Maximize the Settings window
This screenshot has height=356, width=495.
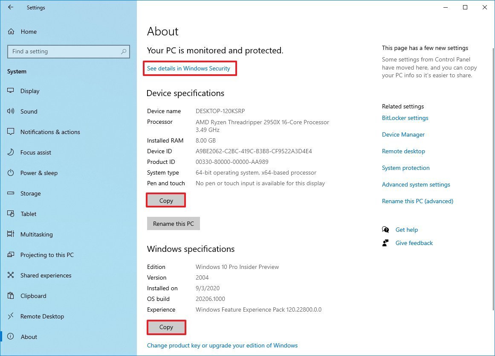[x=465, y=7]
